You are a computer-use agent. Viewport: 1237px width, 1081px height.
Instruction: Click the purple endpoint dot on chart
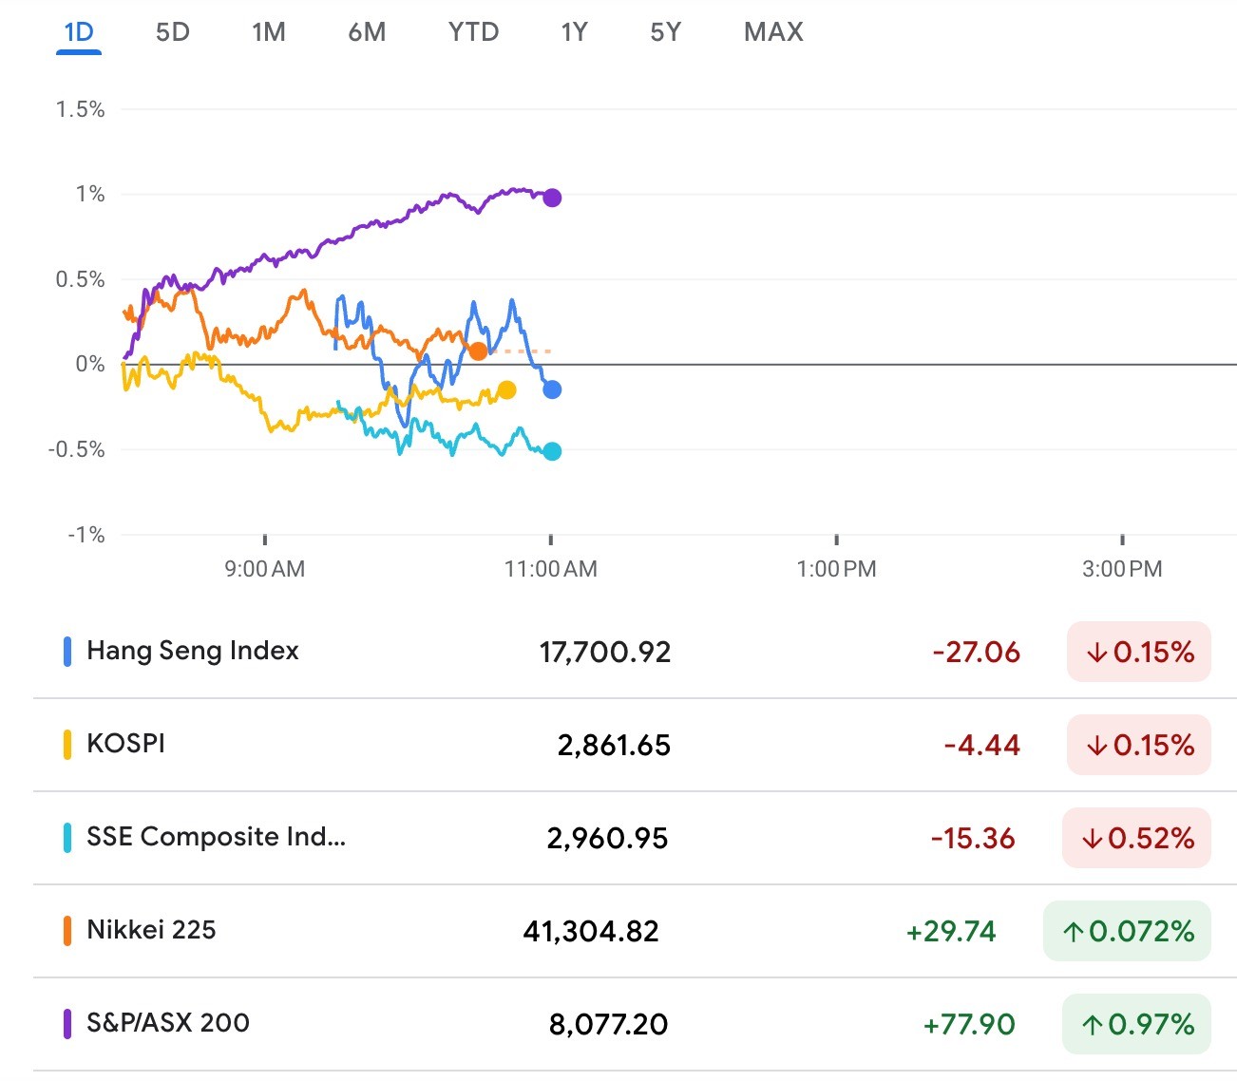pyautogui.click(x=552, y=198)
